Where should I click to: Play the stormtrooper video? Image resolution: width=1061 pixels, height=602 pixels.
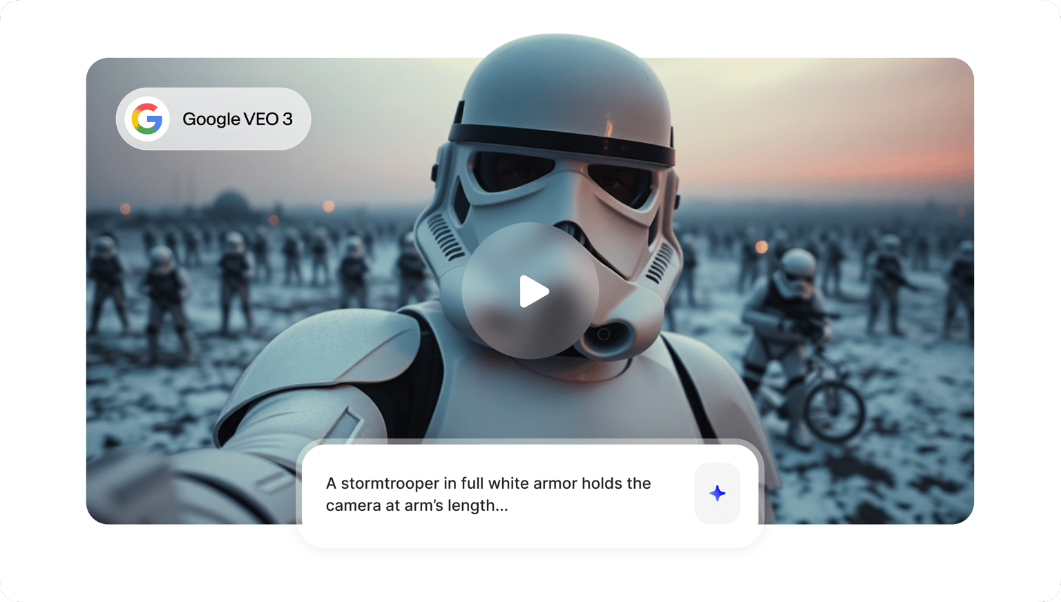tap(530, 291)
